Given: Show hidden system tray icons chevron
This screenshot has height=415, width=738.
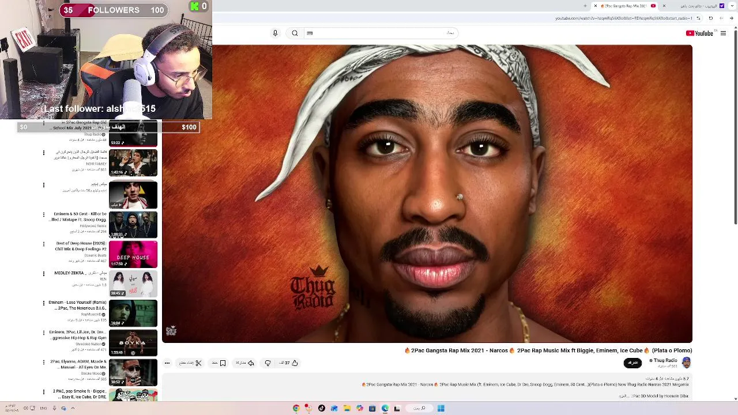Looking at the screenshot, I should coord(73,408).
